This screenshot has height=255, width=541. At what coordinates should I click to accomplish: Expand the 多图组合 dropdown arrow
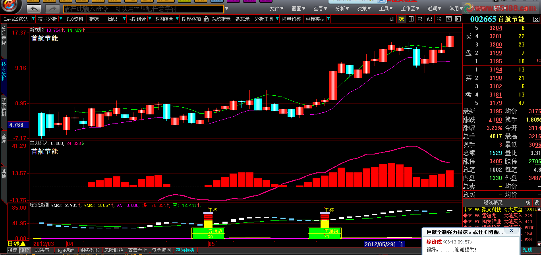pos(177,19)
